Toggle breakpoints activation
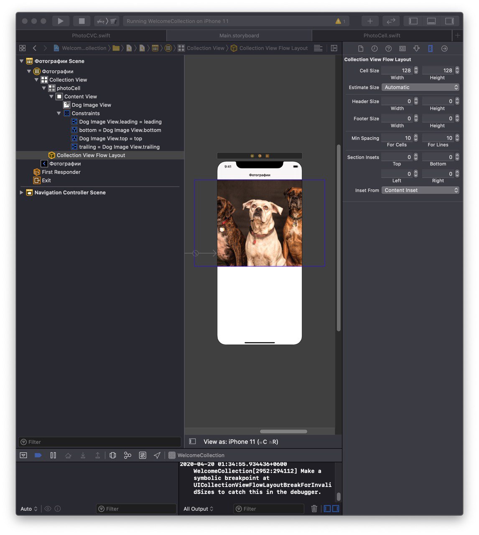 point(38,455)
